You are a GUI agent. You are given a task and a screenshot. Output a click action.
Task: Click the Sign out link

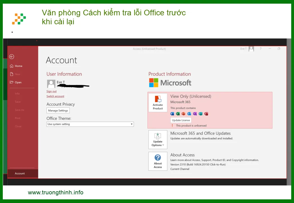point(51,91)
